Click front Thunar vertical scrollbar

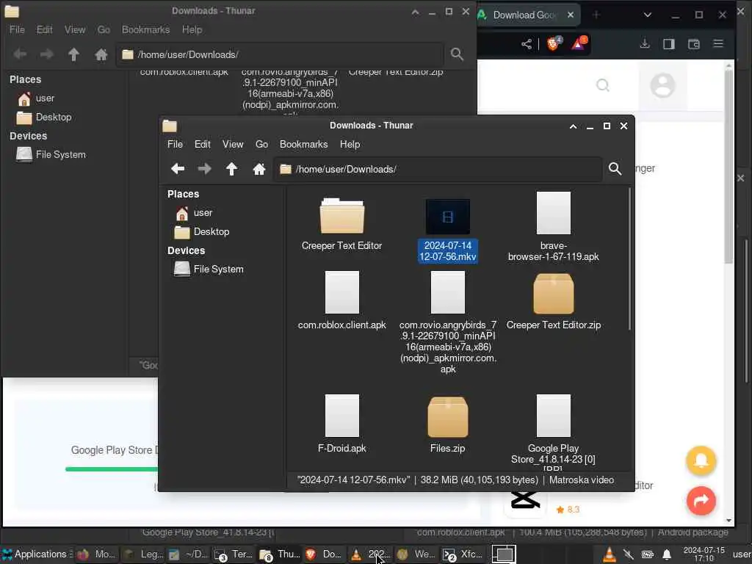click(629, 259)
